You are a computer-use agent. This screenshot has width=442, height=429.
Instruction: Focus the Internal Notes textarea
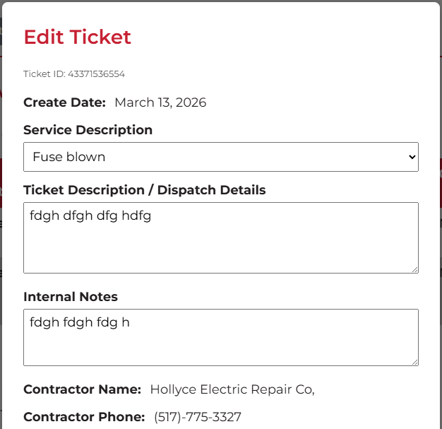click(220, 344)
